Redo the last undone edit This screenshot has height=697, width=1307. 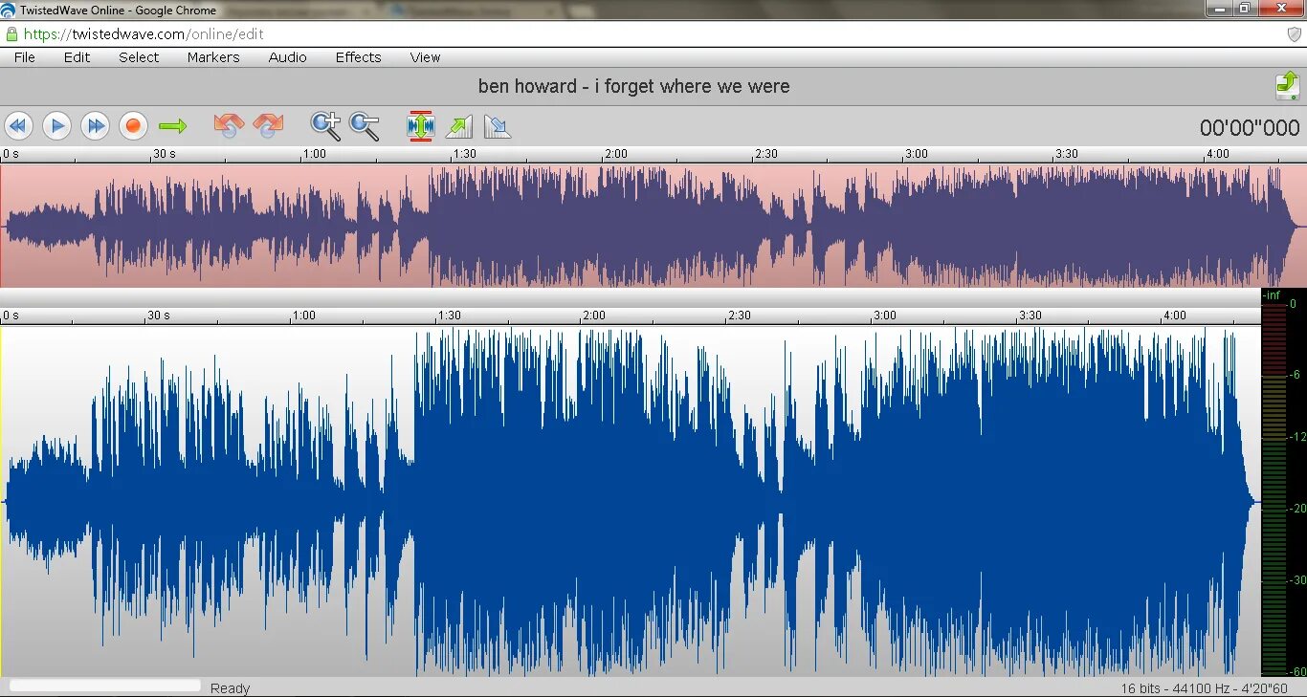[269, 125]
